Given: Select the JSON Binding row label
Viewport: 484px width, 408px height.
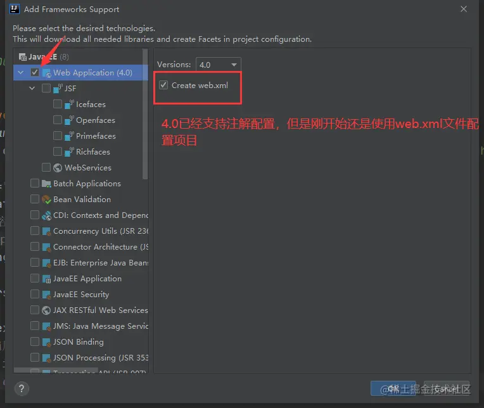Looking at the screenshot, I should [x=79, y=342].
